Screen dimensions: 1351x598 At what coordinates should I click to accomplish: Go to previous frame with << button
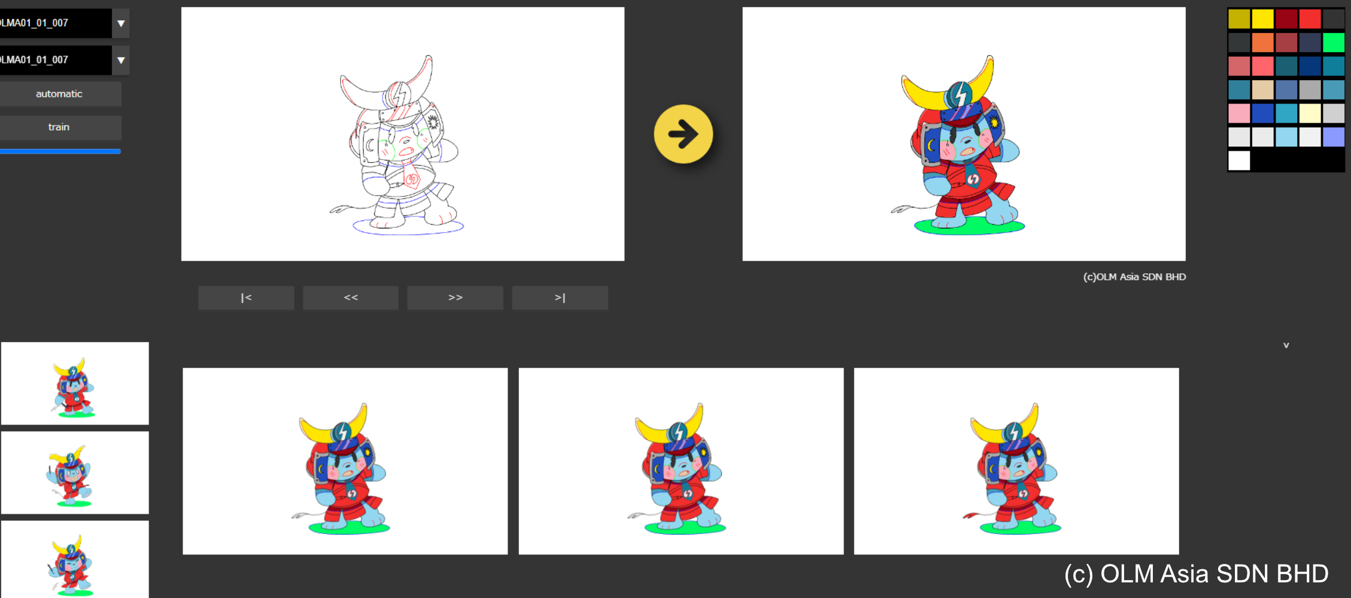point(351,298)
